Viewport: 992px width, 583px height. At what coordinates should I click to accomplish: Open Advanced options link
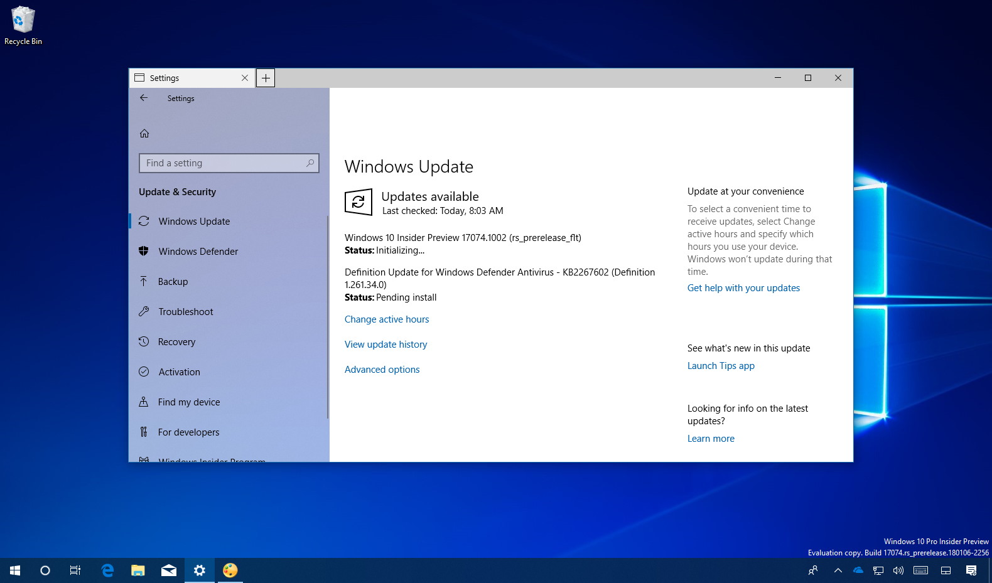(382, 370)
